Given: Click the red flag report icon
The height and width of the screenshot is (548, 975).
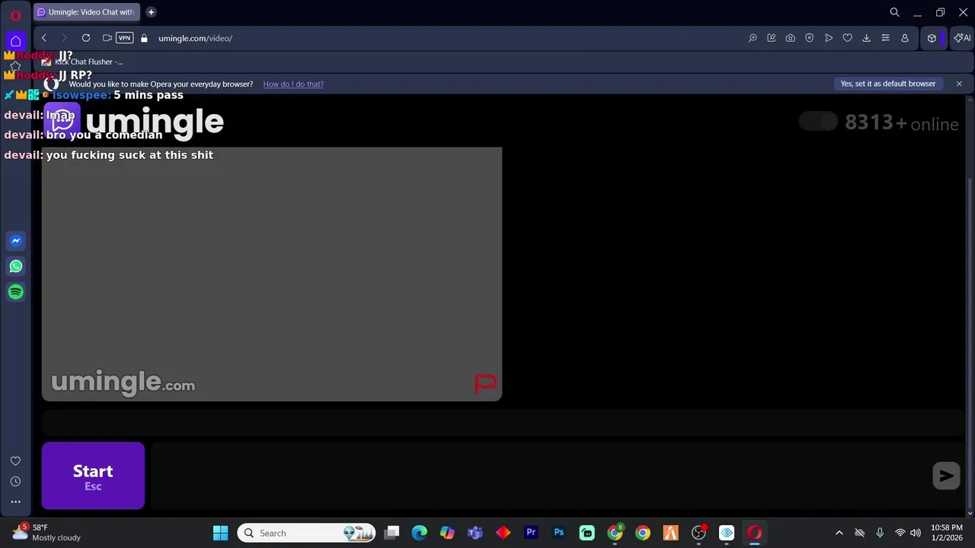Looking at the screenshot, I should point(485,384).
